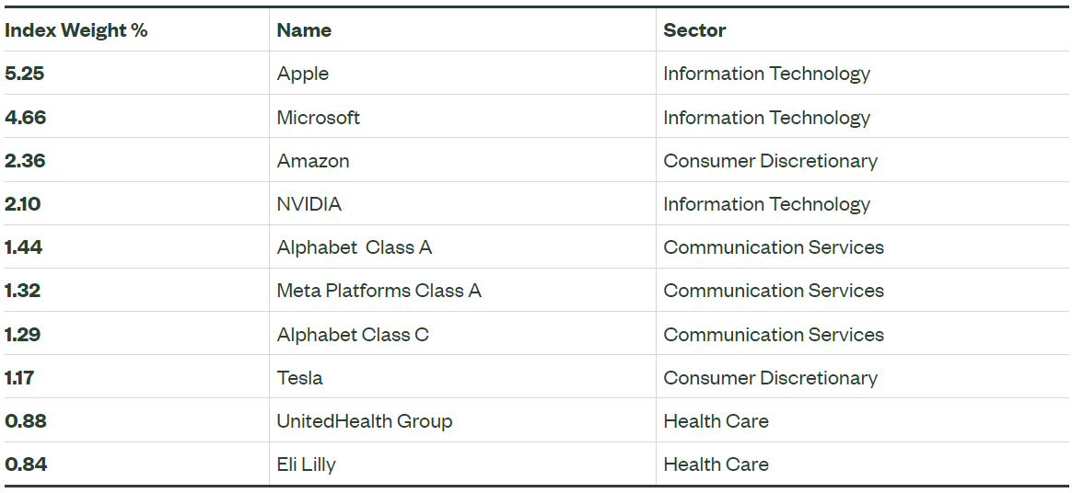Click the Name column header
This screenshot has width=1072, height=493.
click(x=304, y=30)
